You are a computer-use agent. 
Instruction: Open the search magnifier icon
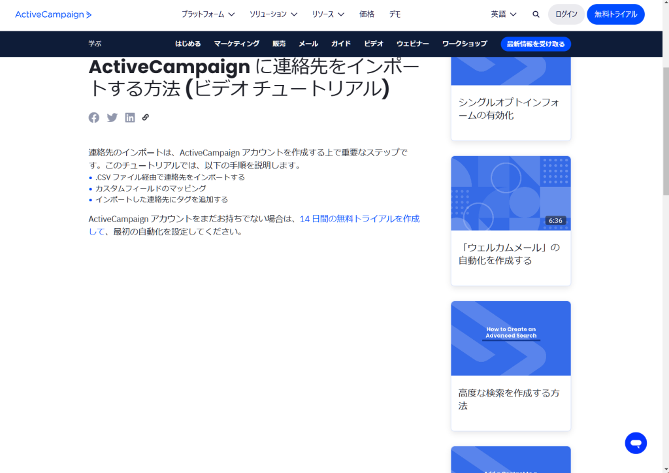pos(536,14)
